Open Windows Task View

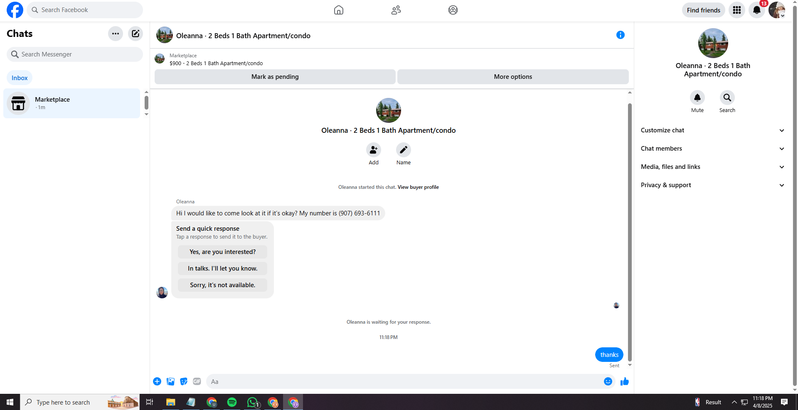150,402
